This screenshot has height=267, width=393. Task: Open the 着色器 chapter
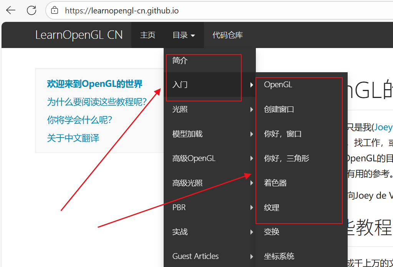[x=302, y=183]
